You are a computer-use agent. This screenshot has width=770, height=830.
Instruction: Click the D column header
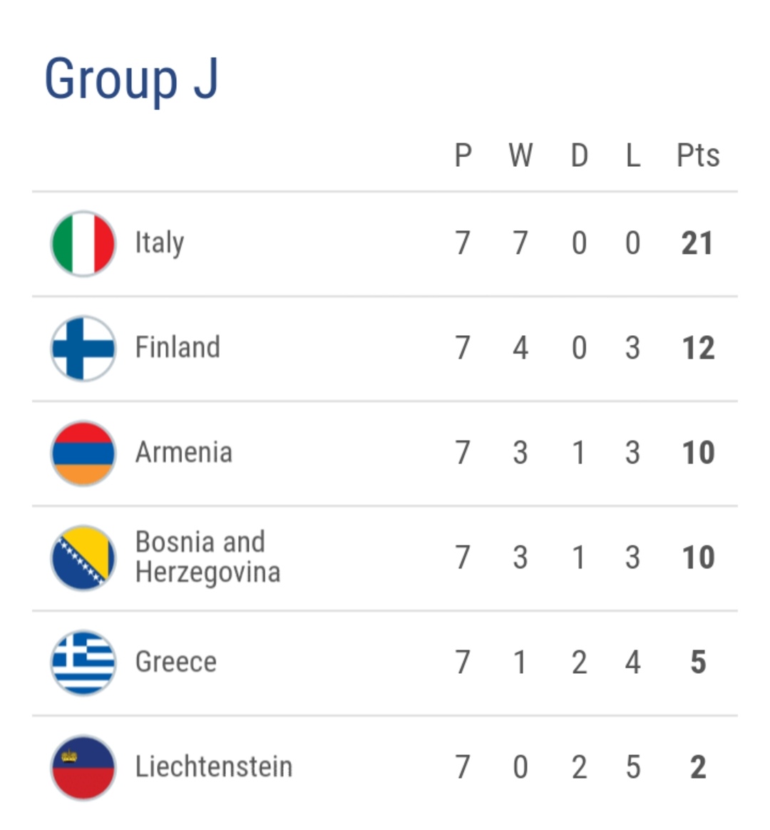(579, 155)
